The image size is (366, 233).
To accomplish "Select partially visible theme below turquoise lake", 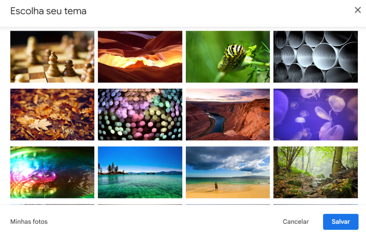I will [x=140, y=204].
